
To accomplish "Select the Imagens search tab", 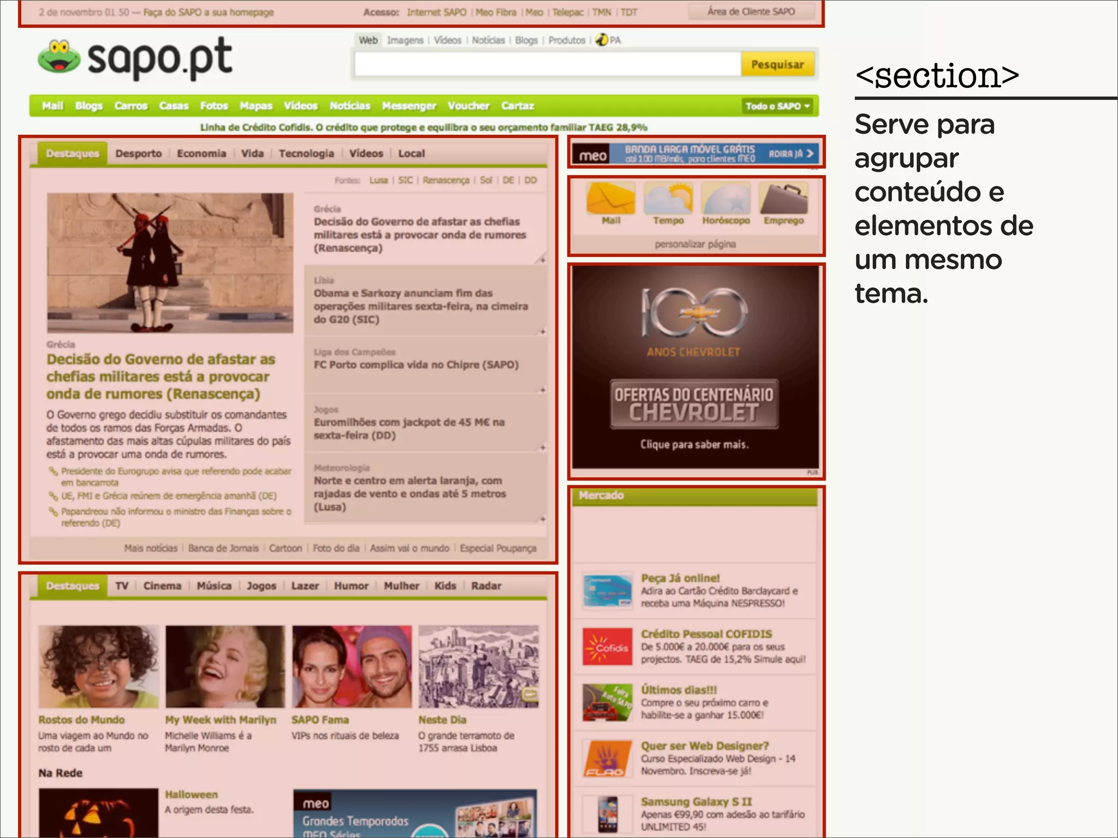I will pyautogui.click(x=405, y=40).
